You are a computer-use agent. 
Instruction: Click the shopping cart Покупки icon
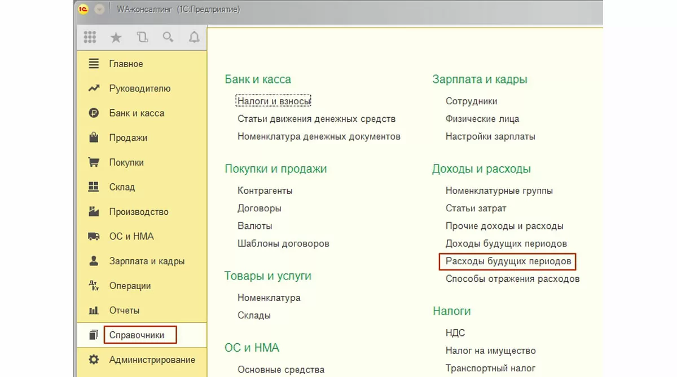pos(94,162)
